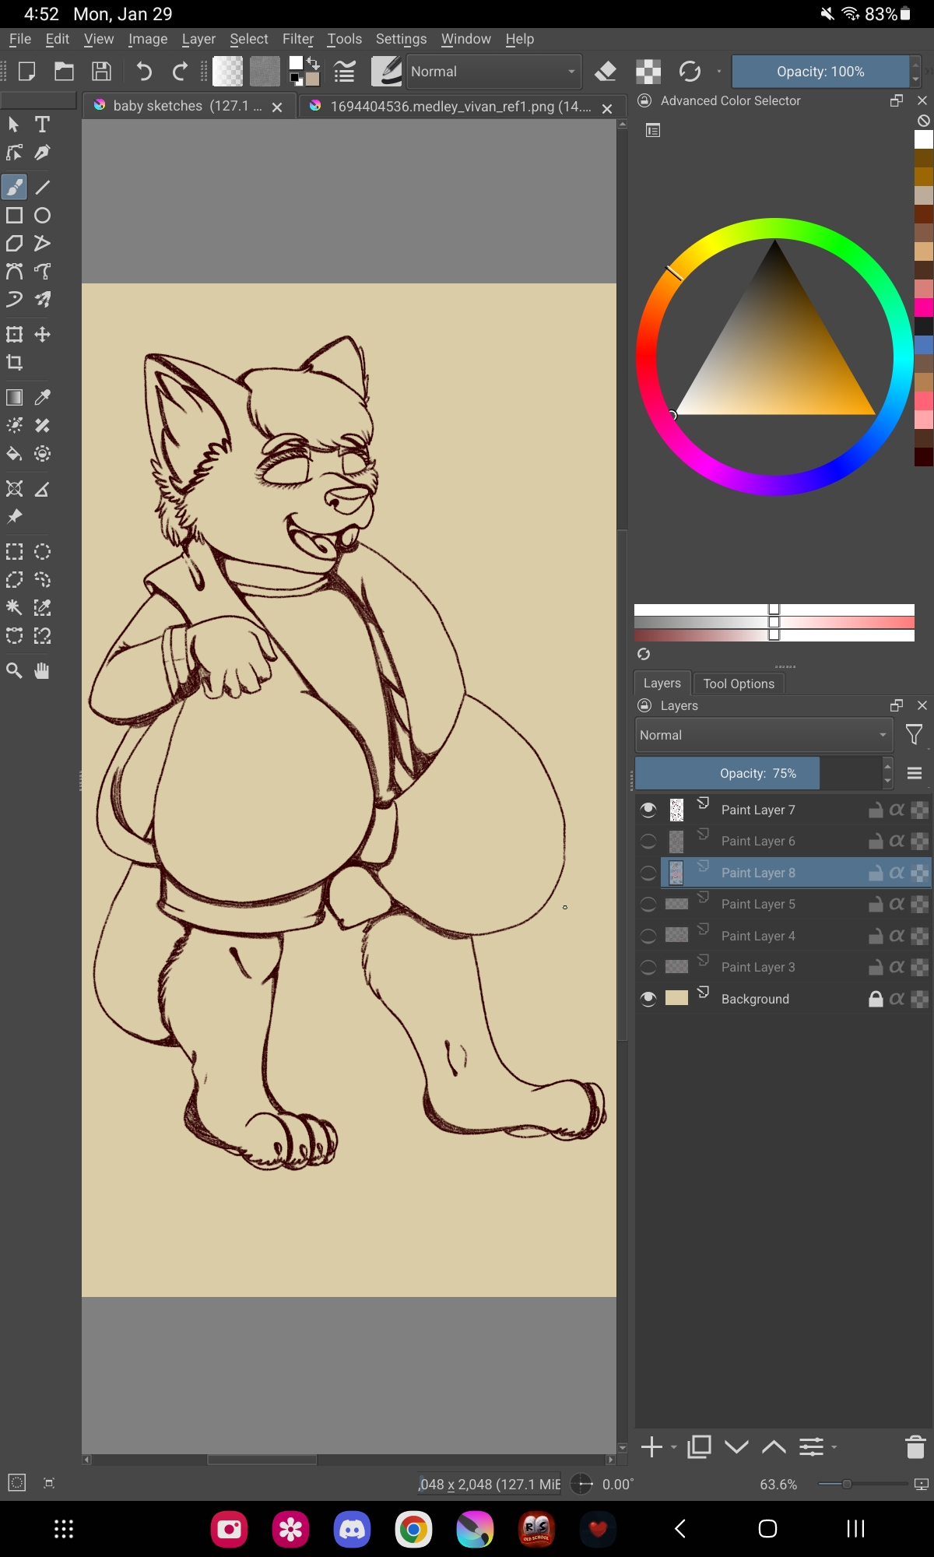Viewport: 934px width, 1557px height.
Task: Select the Fill bucket tool
Action: coord(15,454)
